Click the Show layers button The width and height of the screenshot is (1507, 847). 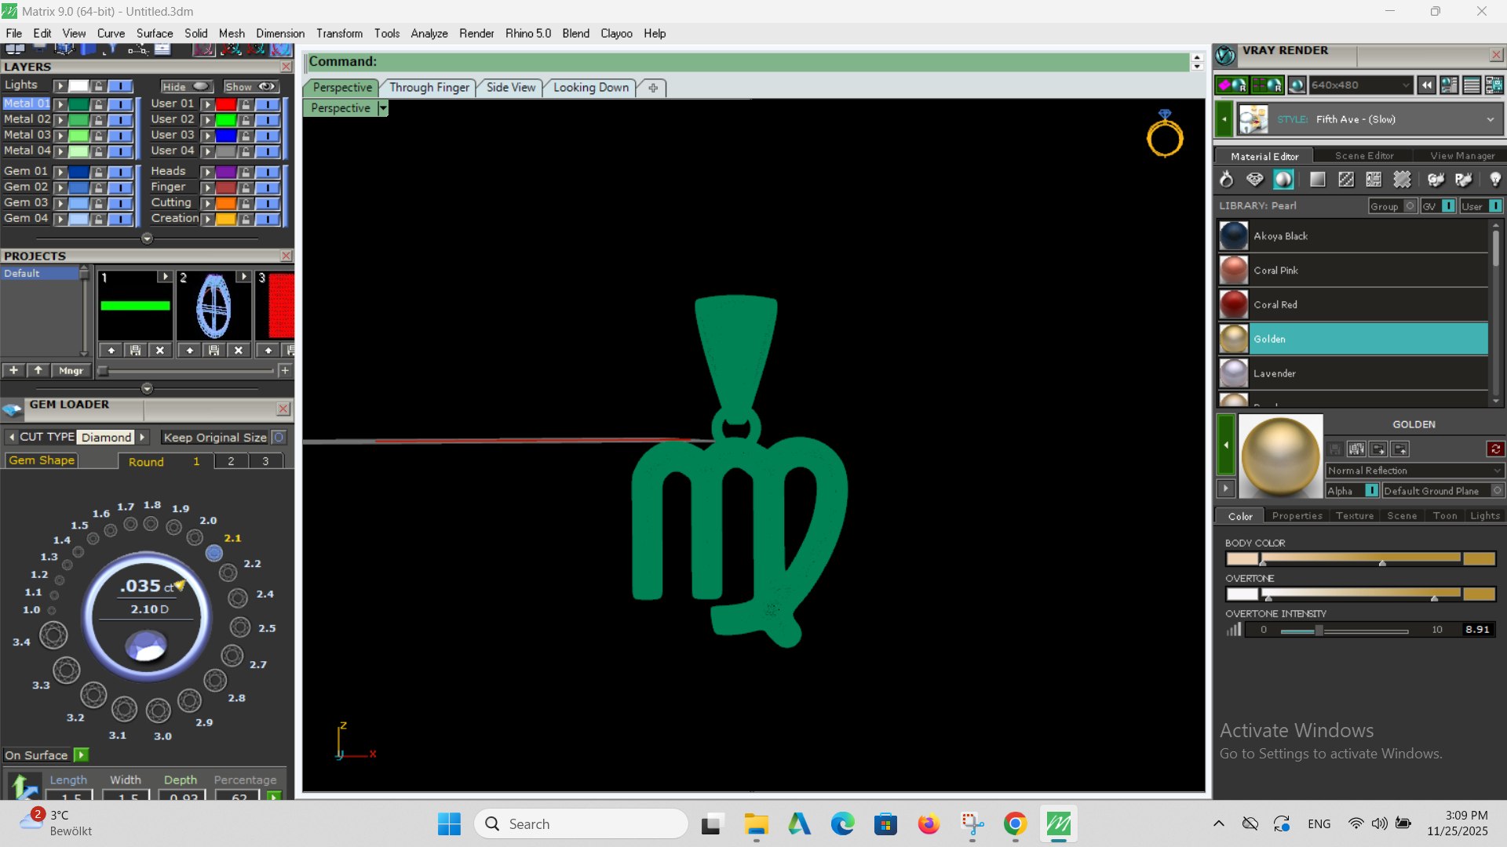[250, 87]
